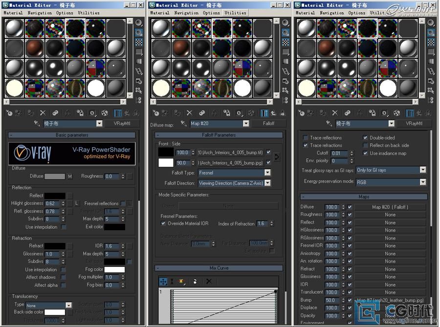Click Sample Type sphere icon in left editor
The width and height of the screenshot is (440, 327).
click(139, 22)
